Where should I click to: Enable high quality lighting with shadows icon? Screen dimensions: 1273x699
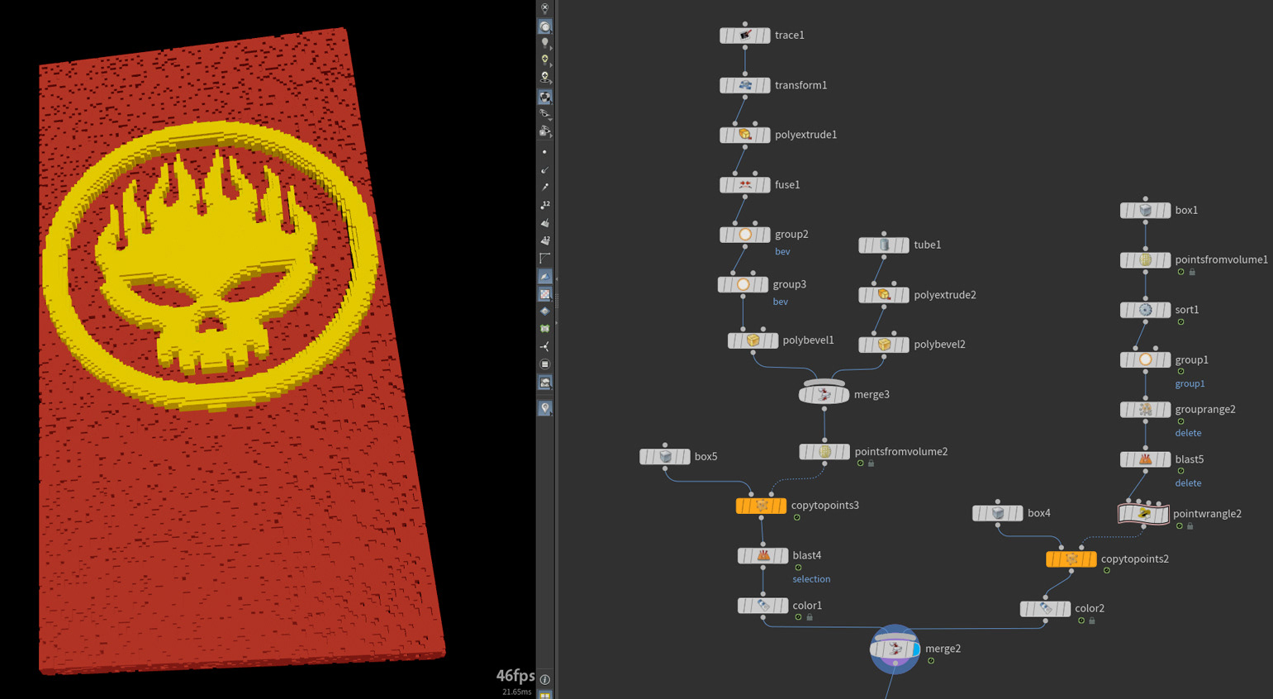[x=545, y=78]
